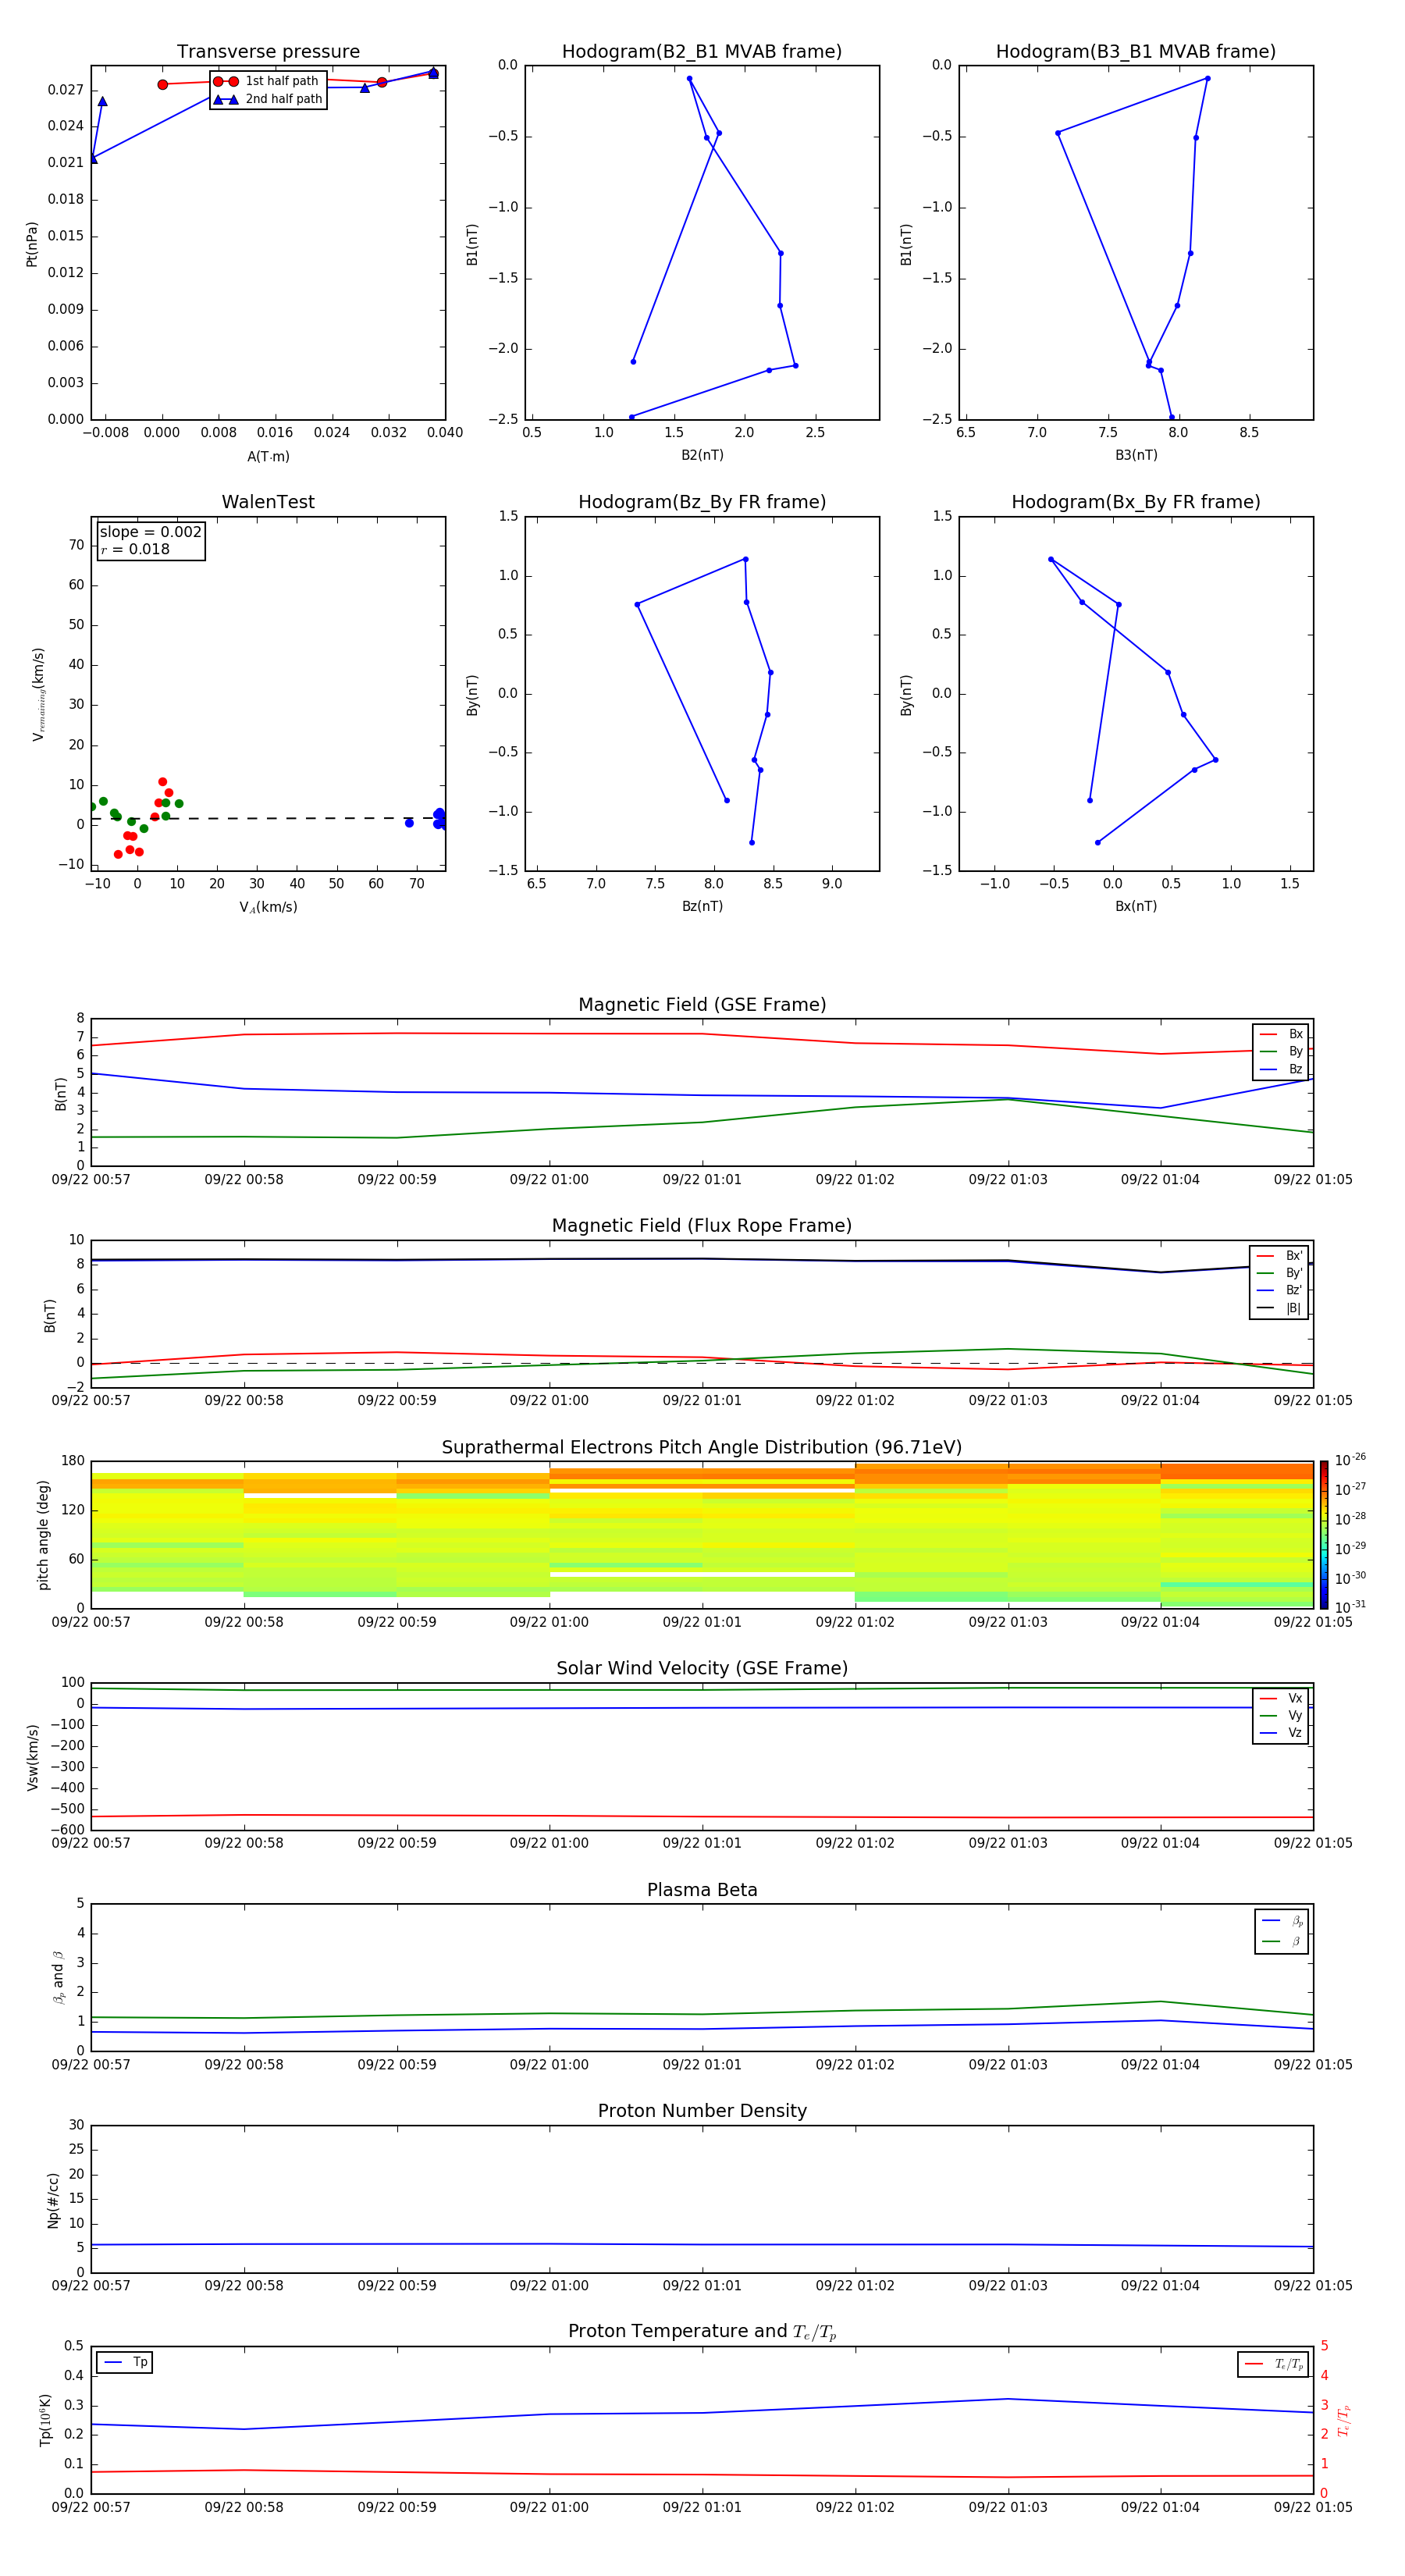Screen dimensions: 1405x2576
Task: Click the |B| legend entry
Action: click(1279, 1308)
